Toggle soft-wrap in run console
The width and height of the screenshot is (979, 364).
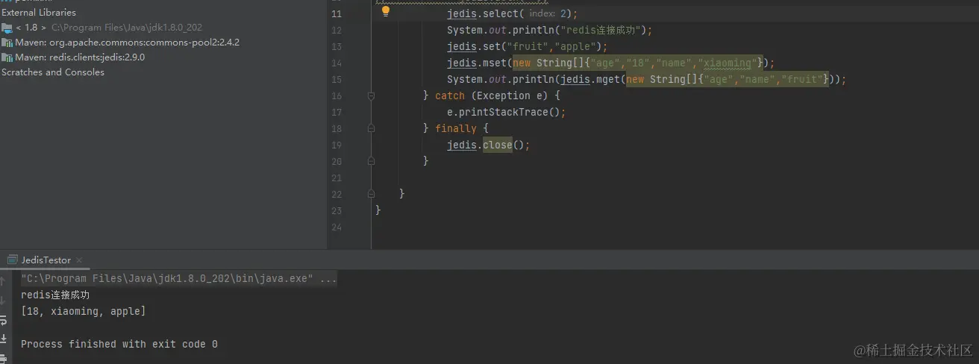(x=3, y=320)
